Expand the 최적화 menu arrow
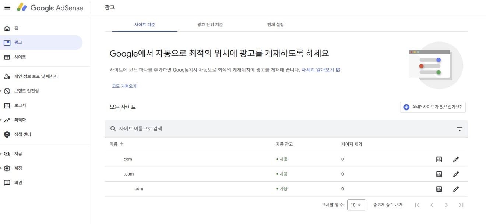 click(1, 120)
